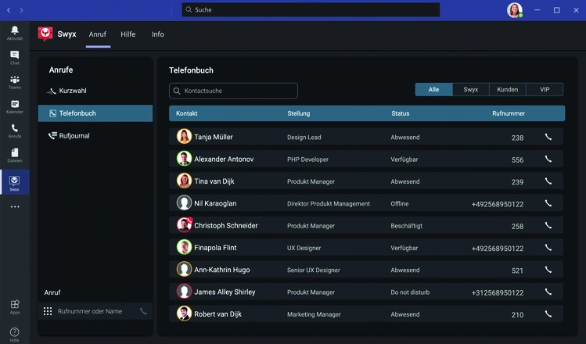Filter contacts by VIP
Screen dimensions: 586x344
coord(545,90)
